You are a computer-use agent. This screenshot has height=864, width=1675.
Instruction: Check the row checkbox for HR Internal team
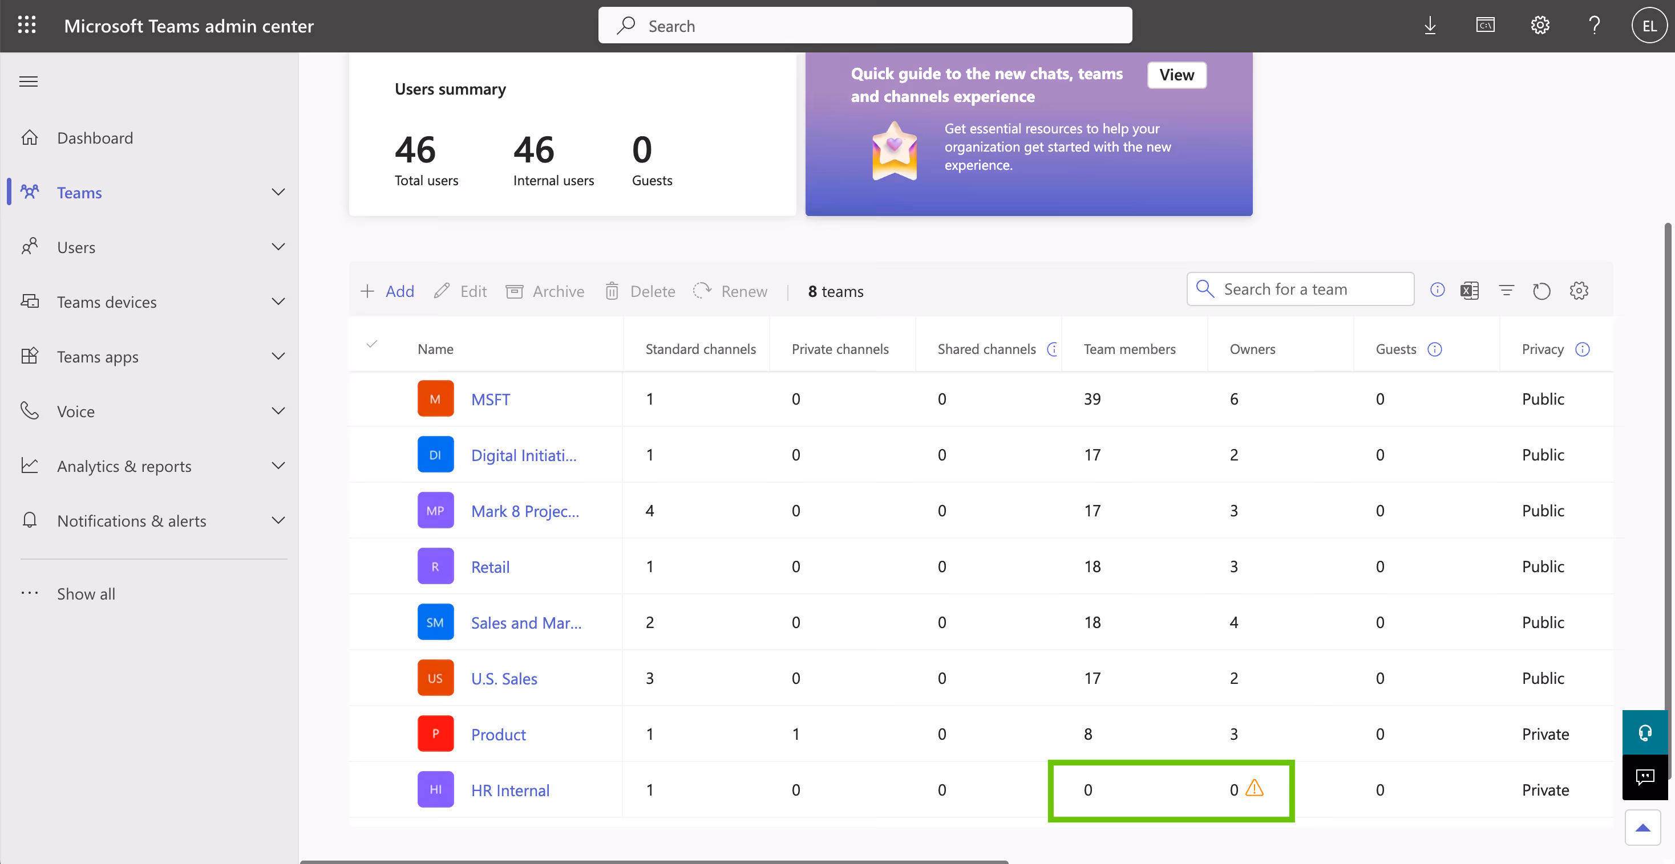[373, 790]
